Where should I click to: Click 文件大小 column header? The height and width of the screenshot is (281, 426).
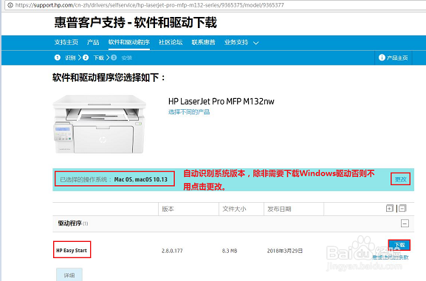(234, 209)
